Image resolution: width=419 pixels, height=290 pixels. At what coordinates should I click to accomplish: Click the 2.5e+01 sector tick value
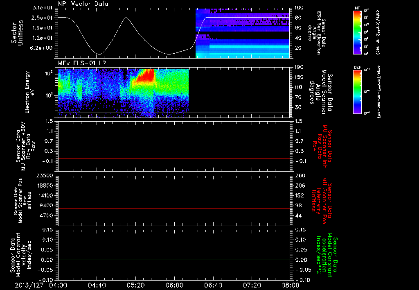pos(43,18)
